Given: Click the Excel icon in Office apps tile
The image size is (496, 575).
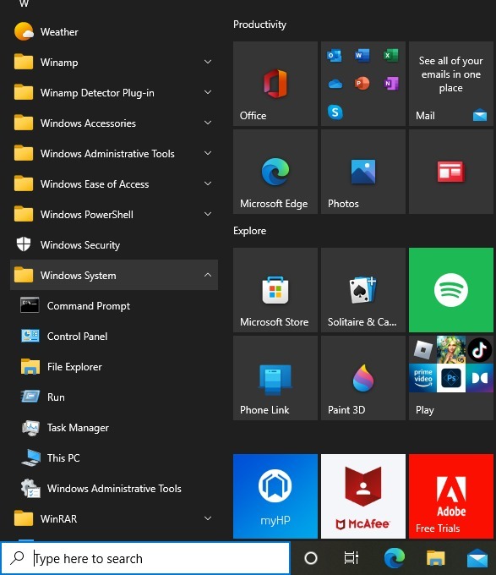Looking at the screenshot, I should tap(390, 55).
